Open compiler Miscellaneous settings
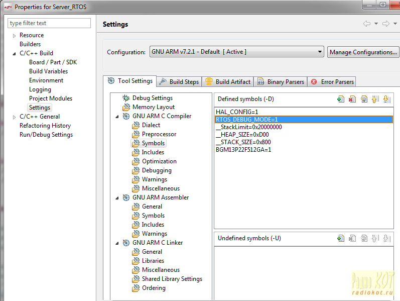Viewport: 400px width, 301px height. click(161, 188)
